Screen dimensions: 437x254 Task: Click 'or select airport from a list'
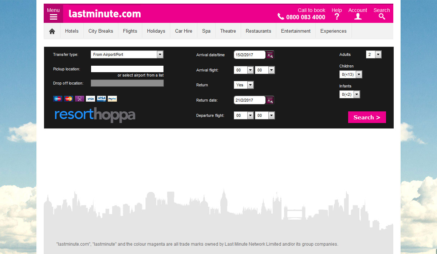pos(141,75)
